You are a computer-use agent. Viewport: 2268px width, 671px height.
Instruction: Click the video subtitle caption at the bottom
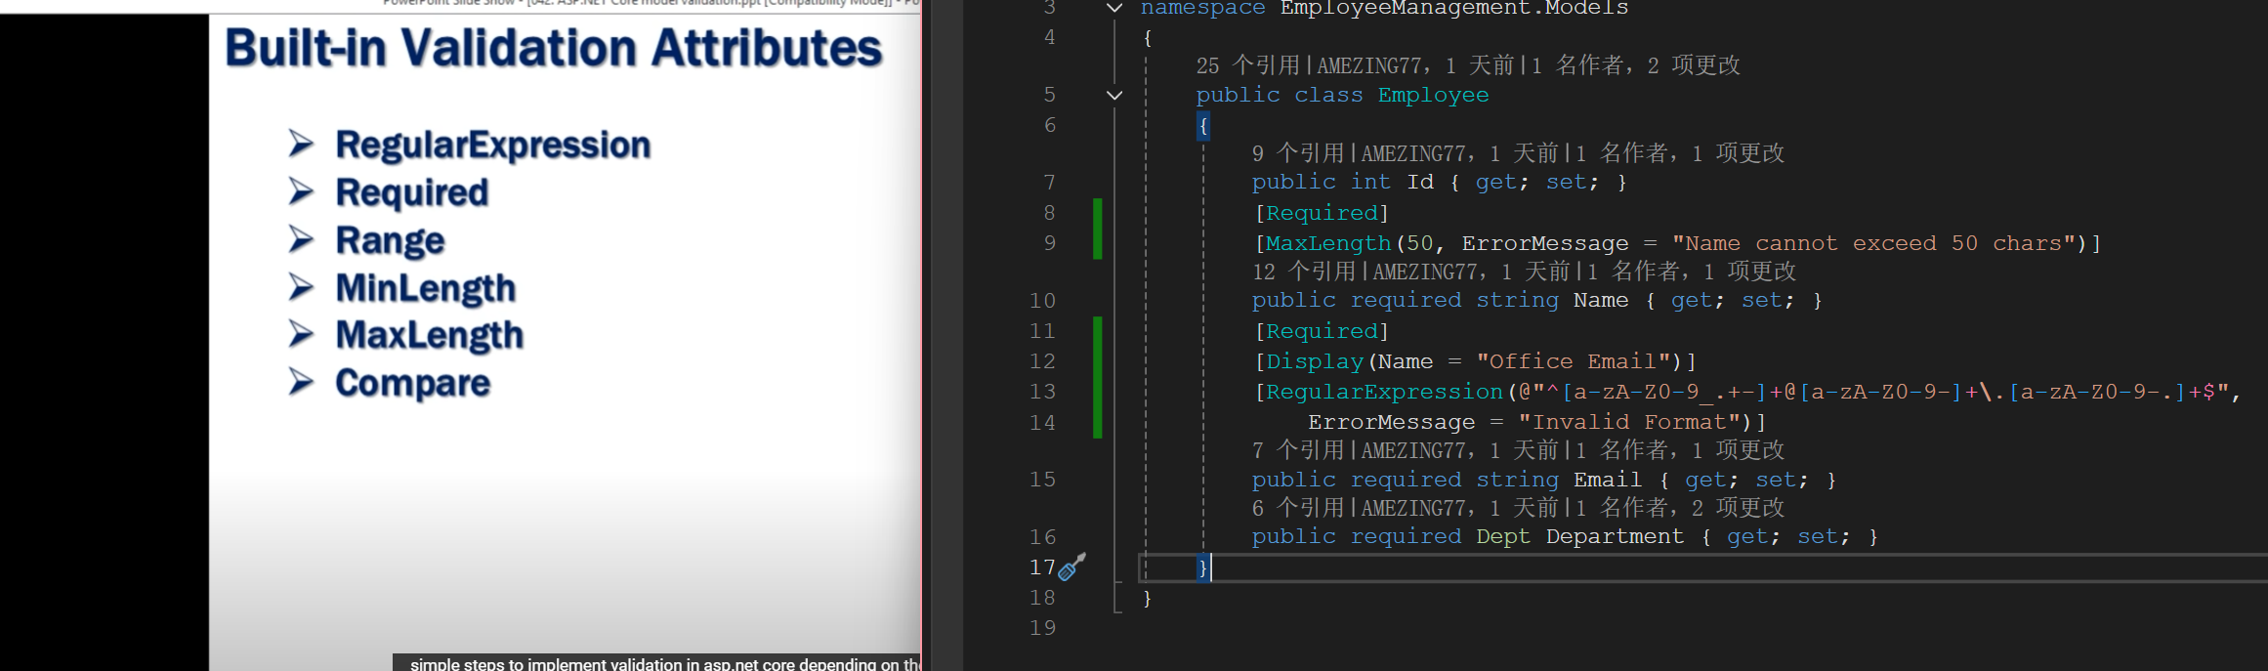click(656, 663)
